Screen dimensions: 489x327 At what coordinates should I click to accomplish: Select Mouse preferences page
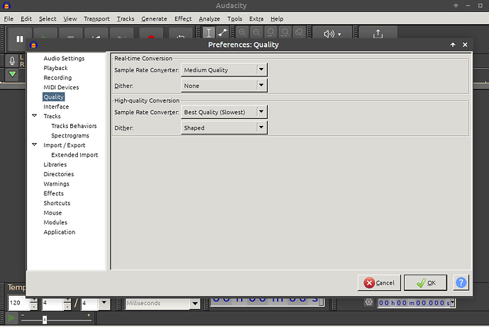52,213
